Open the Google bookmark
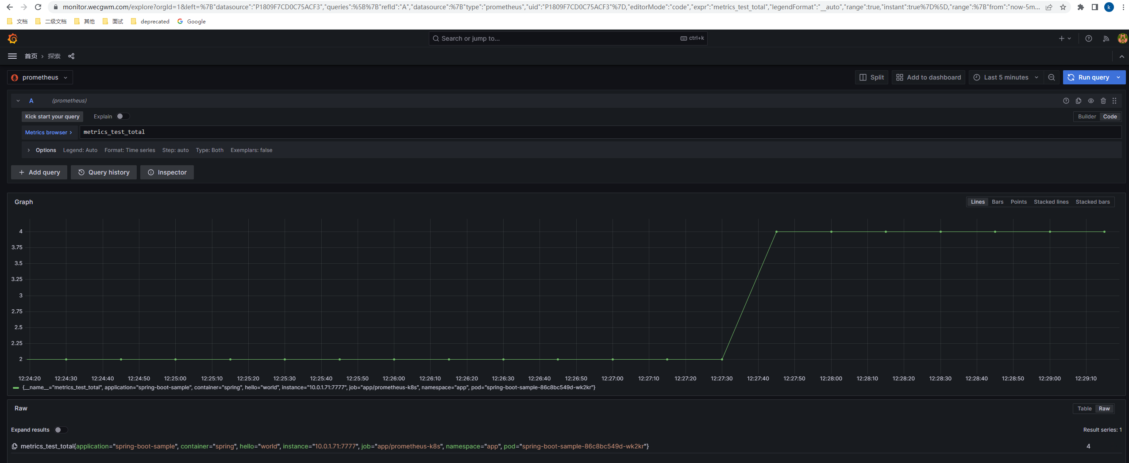This screenshot has height=463, width=1129. (x=192, y=21)
